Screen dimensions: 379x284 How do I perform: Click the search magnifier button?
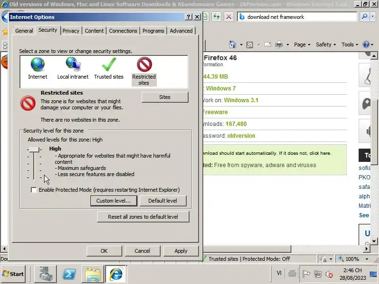(x=364, y=17)
